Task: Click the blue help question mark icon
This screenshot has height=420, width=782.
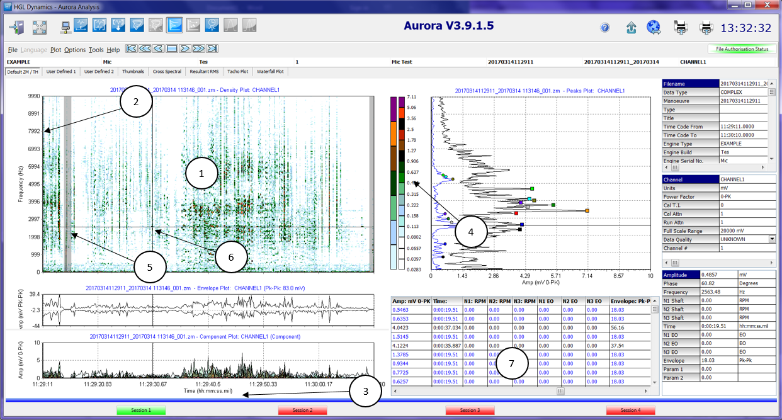Action: pos(605,28)
